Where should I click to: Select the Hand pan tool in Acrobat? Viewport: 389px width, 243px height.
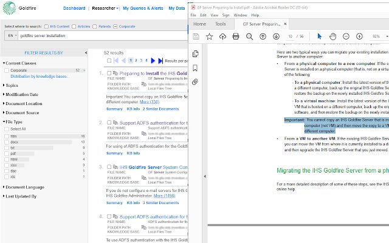coord(332,36)
